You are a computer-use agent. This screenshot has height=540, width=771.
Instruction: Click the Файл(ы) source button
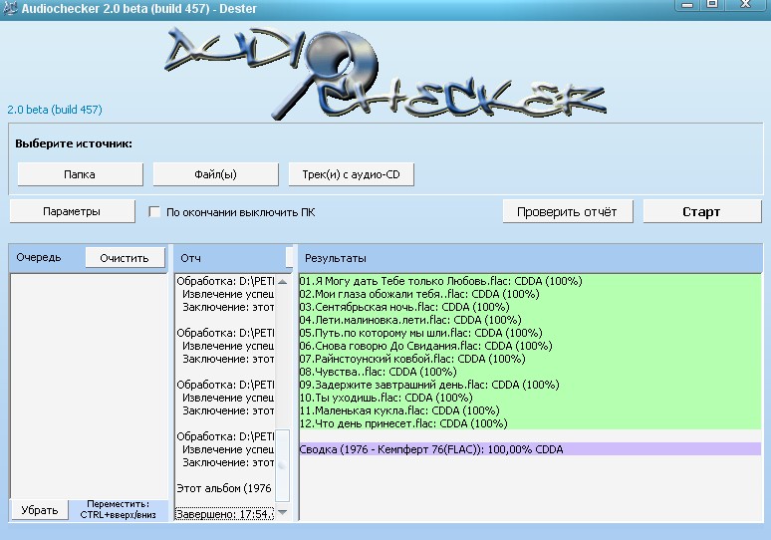216,174
